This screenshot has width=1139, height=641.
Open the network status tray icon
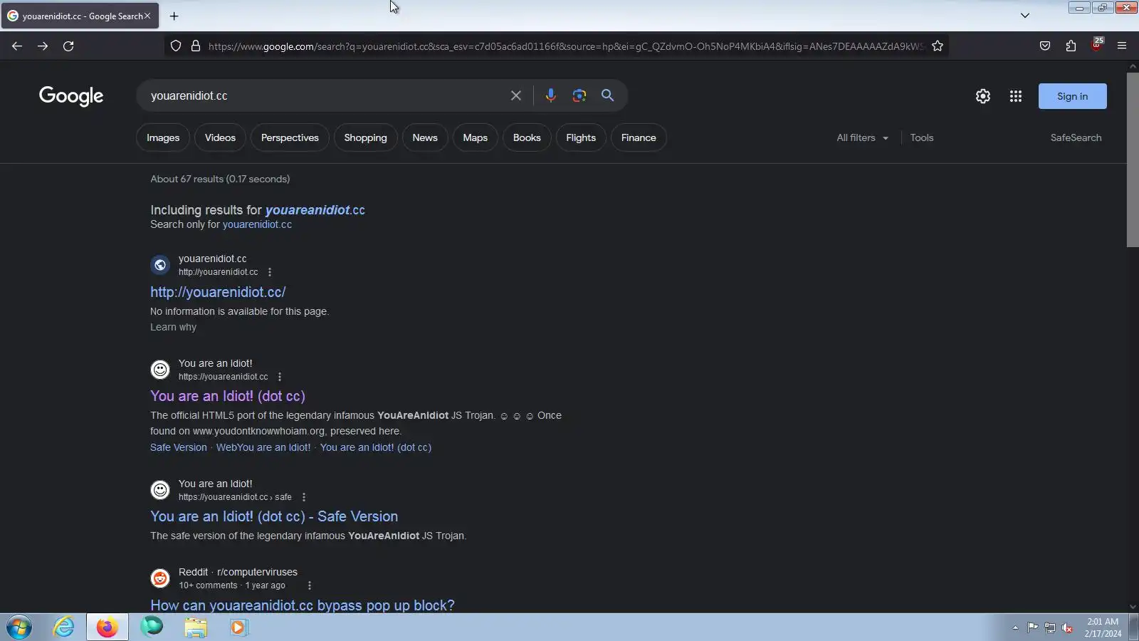click(1050, 627)
